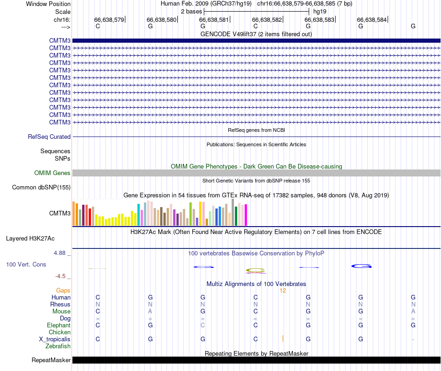Click the RefSeq Curated track label
Image resolution: width=441 pixels, height=371 pixels.
point(49,137)
